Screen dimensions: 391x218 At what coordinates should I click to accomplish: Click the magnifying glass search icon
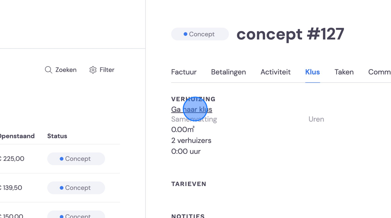point(49,70)
